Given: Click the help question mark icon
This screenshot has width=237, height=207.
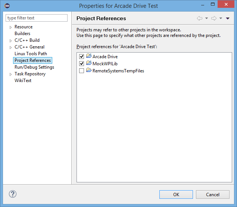Looking at the screenshot, I should (x=13, y=194).
